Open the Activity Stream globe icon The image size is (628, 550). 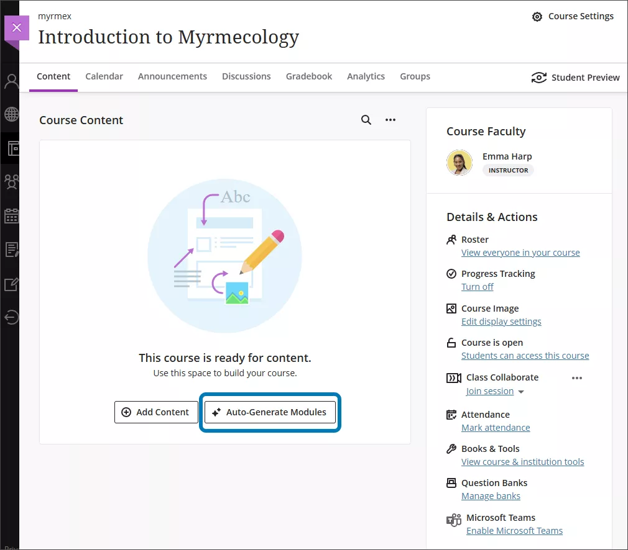coord(10,114)
